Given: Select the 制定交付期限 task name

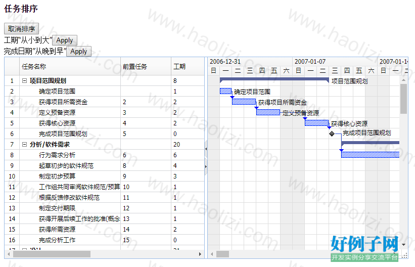Looking at the screenshot, I should pyautogui.click(x=57, y=208).
